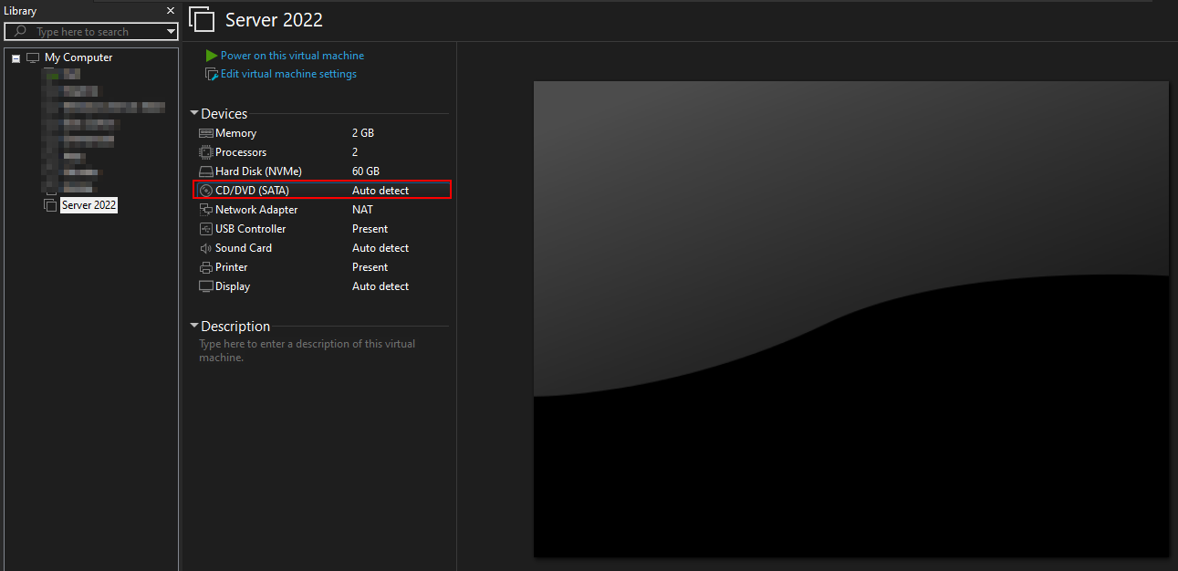The width and height of the screenshot is (1178, 571).
Task: Select the My Computer label in Library
Action: [78, 57]
